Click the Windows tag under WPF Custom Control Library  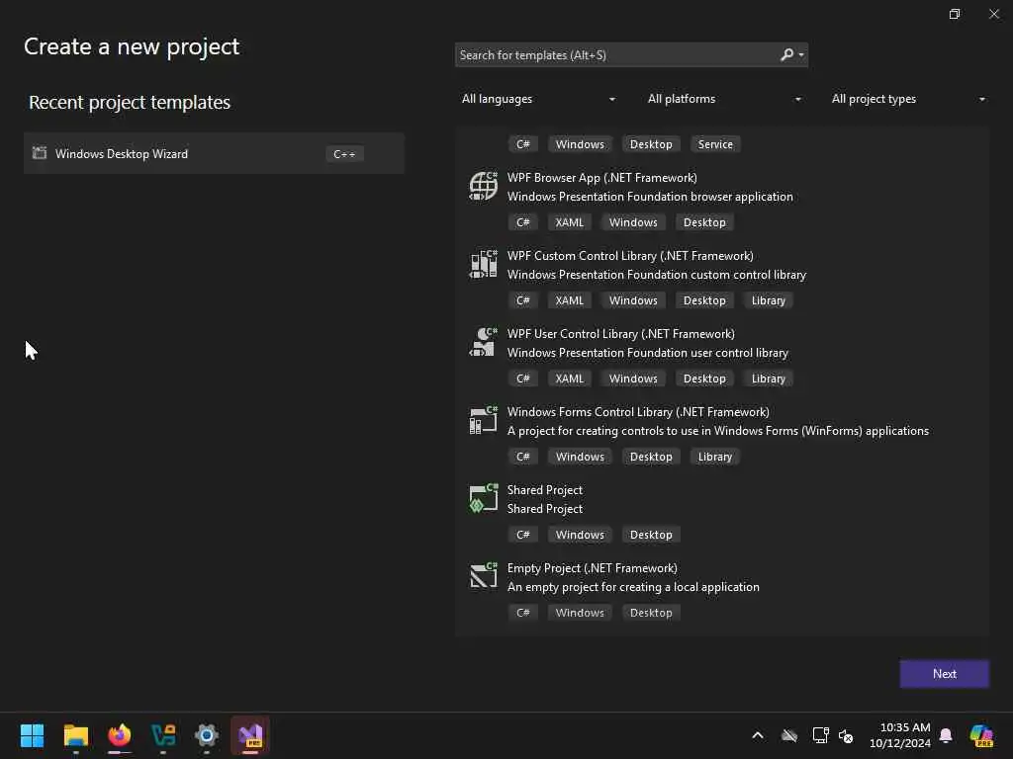[633, 300]
